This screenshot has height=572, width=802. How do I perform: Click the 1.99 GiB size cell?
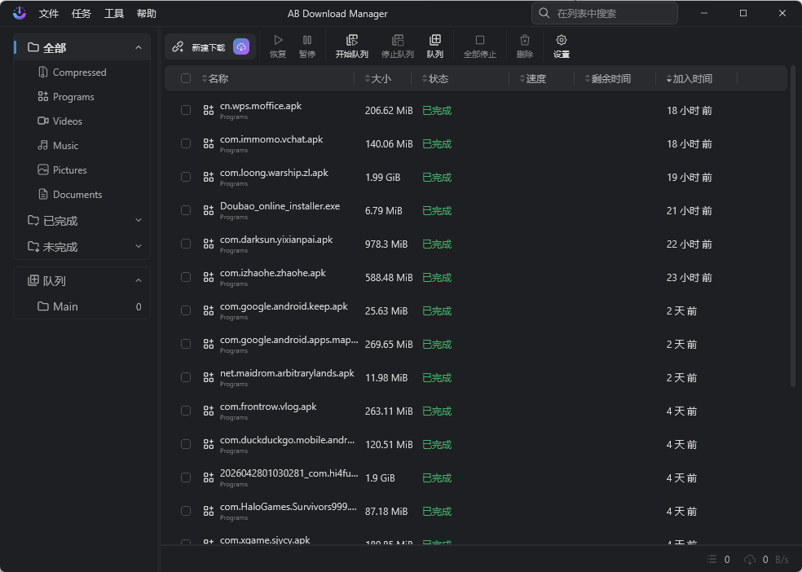[x=382, y=178]
